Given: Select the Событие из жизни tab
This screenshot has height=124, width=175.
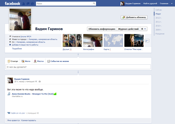Looking at the screenshot, I should 58,61.
